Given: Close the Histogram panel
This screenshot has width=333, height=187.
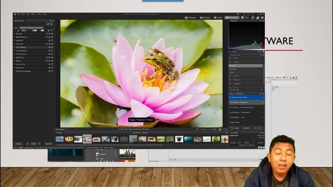Looking at the screenshot, I should (x=264, y=21).
